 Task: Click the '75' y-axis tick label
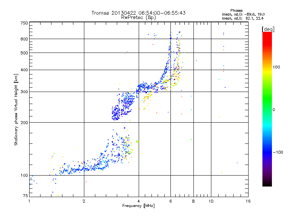tap(26, 196)
